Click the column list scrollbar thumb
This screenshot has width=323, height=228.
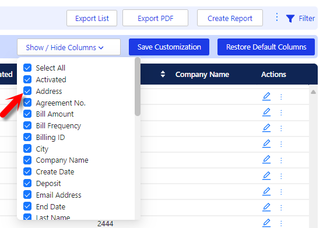point(138,87)
